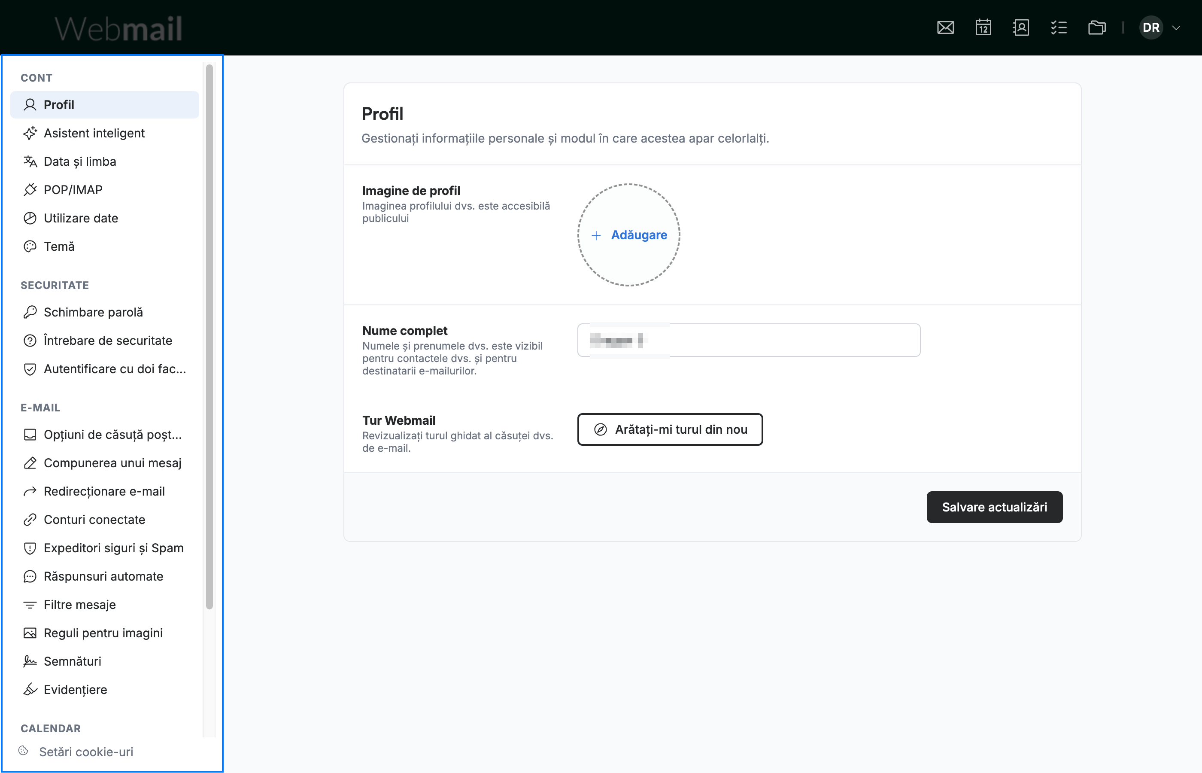Open the Files folder icon in header
1202x773 pixels.
pos(1097,27)
